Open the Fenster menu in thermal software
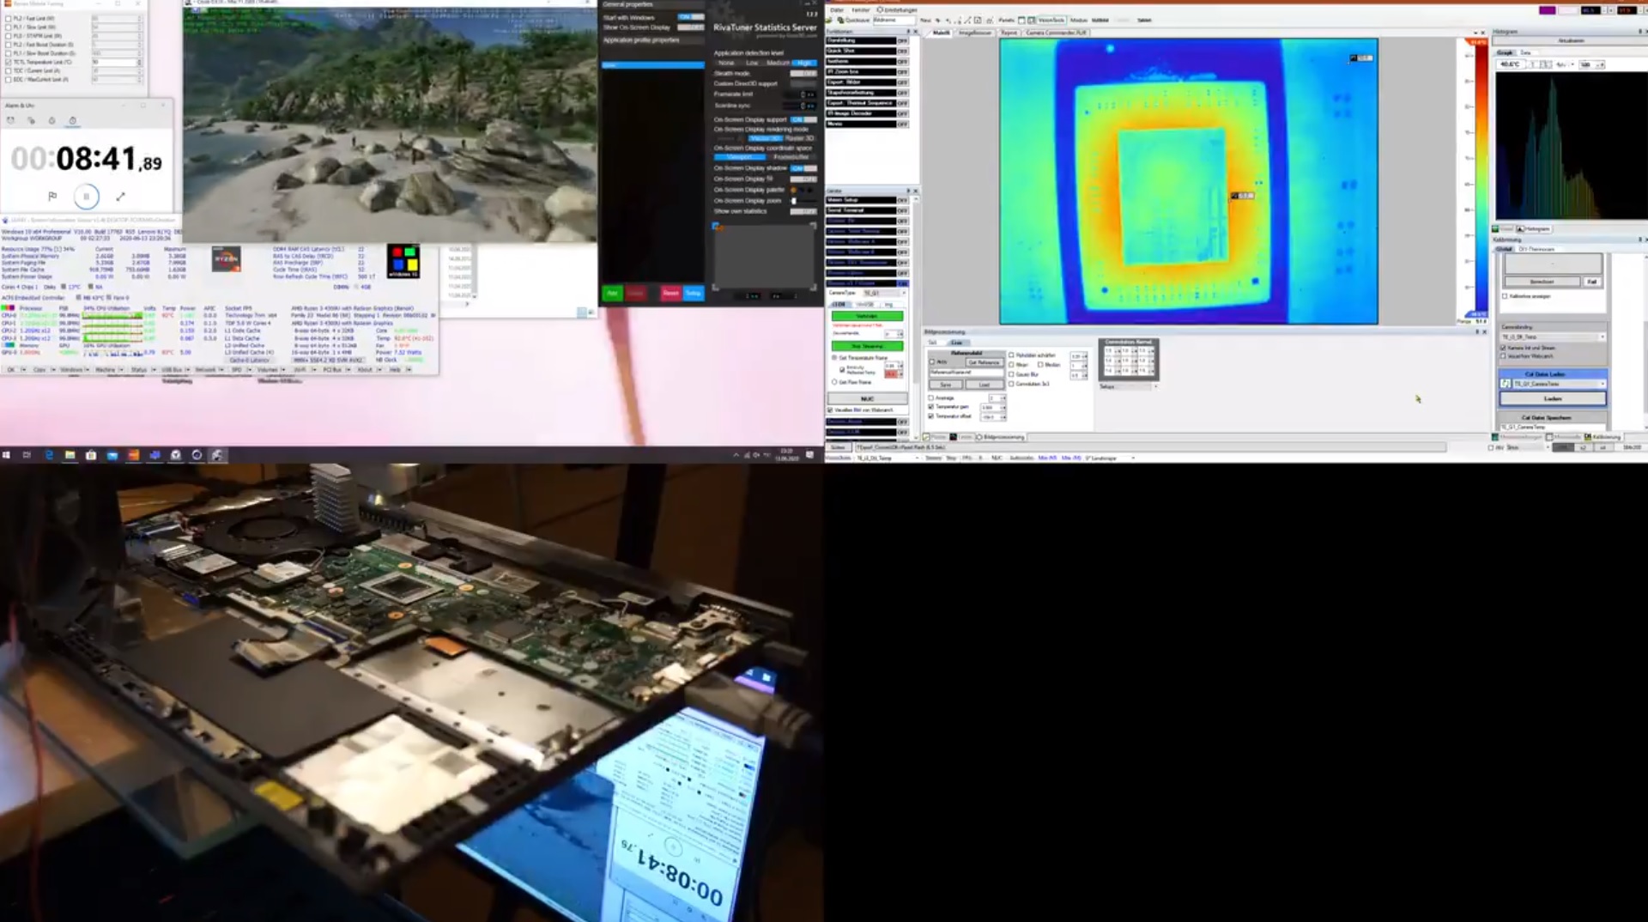This screenshot has height=922, width=1648. (x=861, y=10)
